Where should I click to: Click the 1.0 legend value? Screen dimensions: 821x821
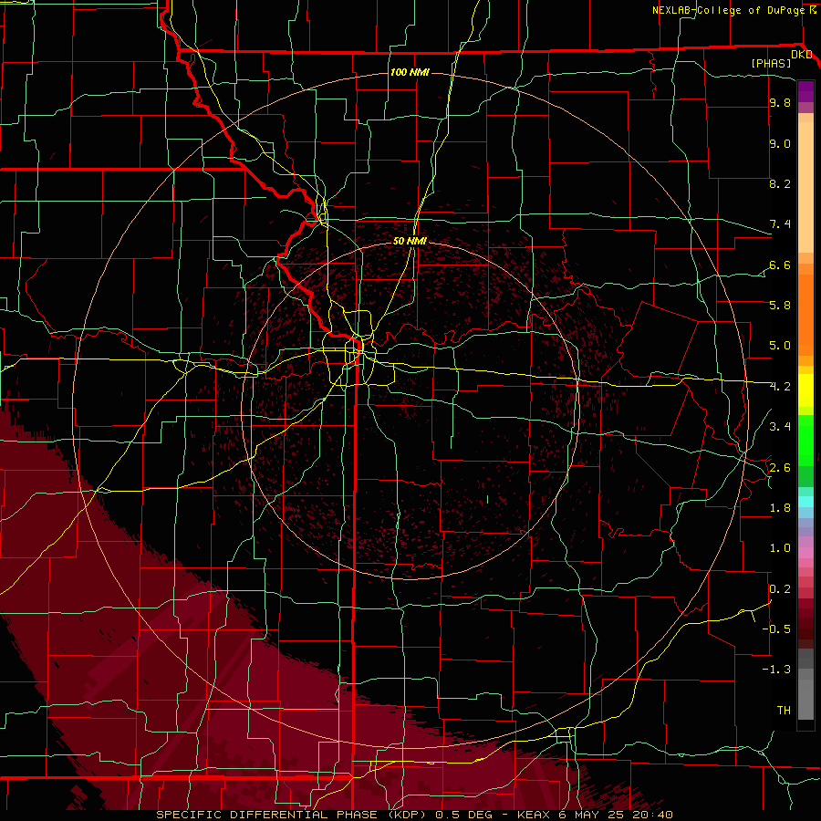coord(780,548)
